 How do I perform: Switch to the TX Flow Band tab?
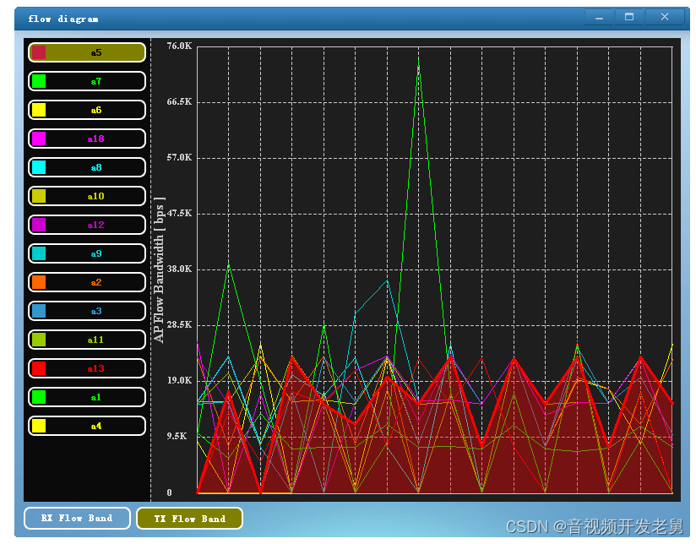[189, 518]
